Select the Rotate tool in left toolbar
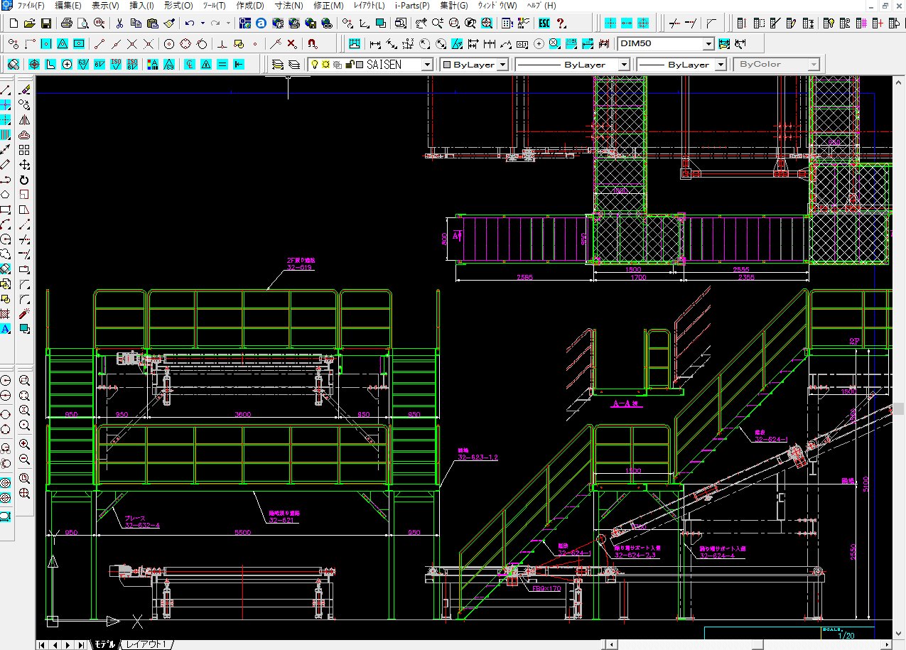Image resolution: width=906 pixels, height=650 pixels. click(24, 180)
